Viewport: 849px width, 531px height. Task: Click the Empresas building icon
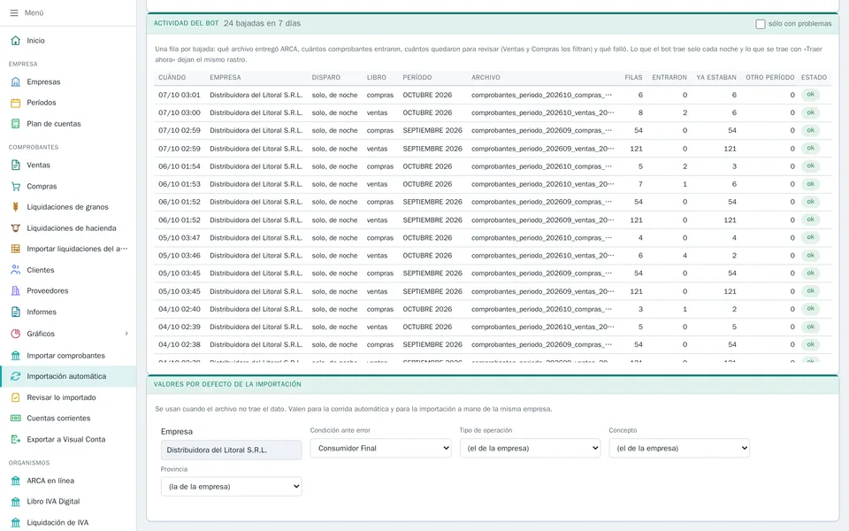tap(16, 81)
